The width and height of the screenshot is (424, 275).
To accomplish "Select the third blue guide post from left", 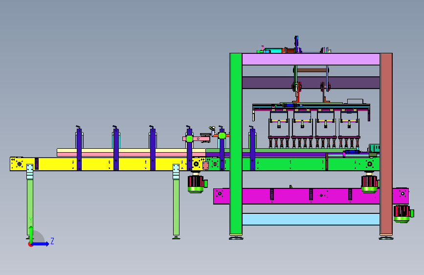I will (153, 149).
